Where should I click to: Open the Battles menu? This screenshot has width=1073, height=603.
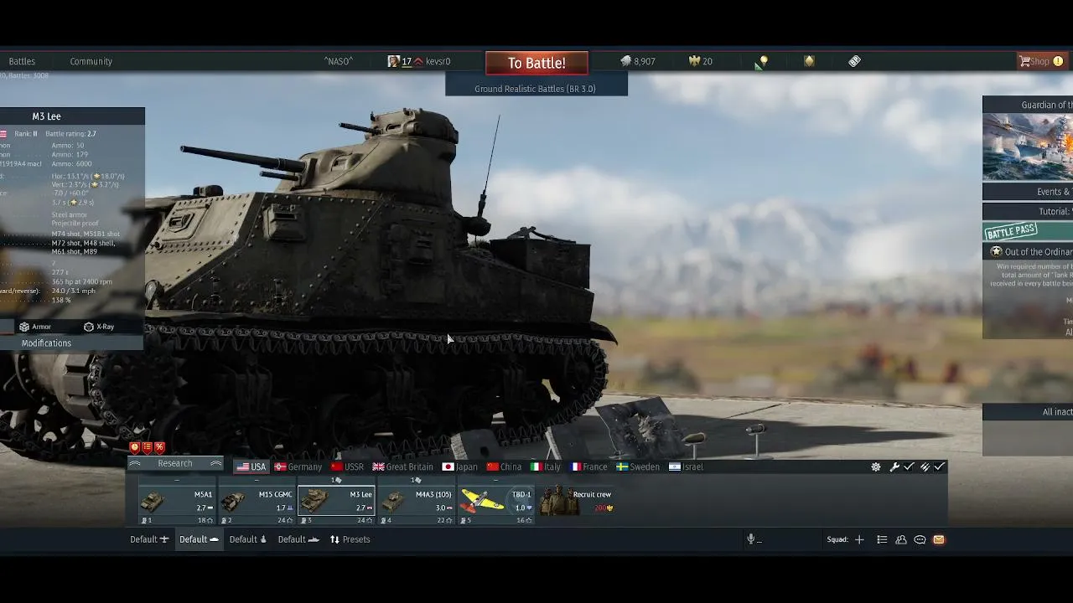22,61
